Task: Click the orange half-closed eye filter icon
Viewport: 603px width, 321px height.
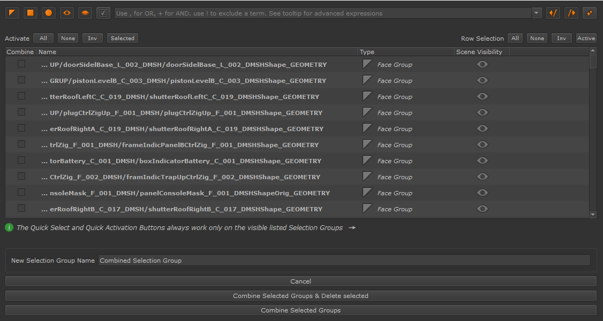Action: click(85, 13)
